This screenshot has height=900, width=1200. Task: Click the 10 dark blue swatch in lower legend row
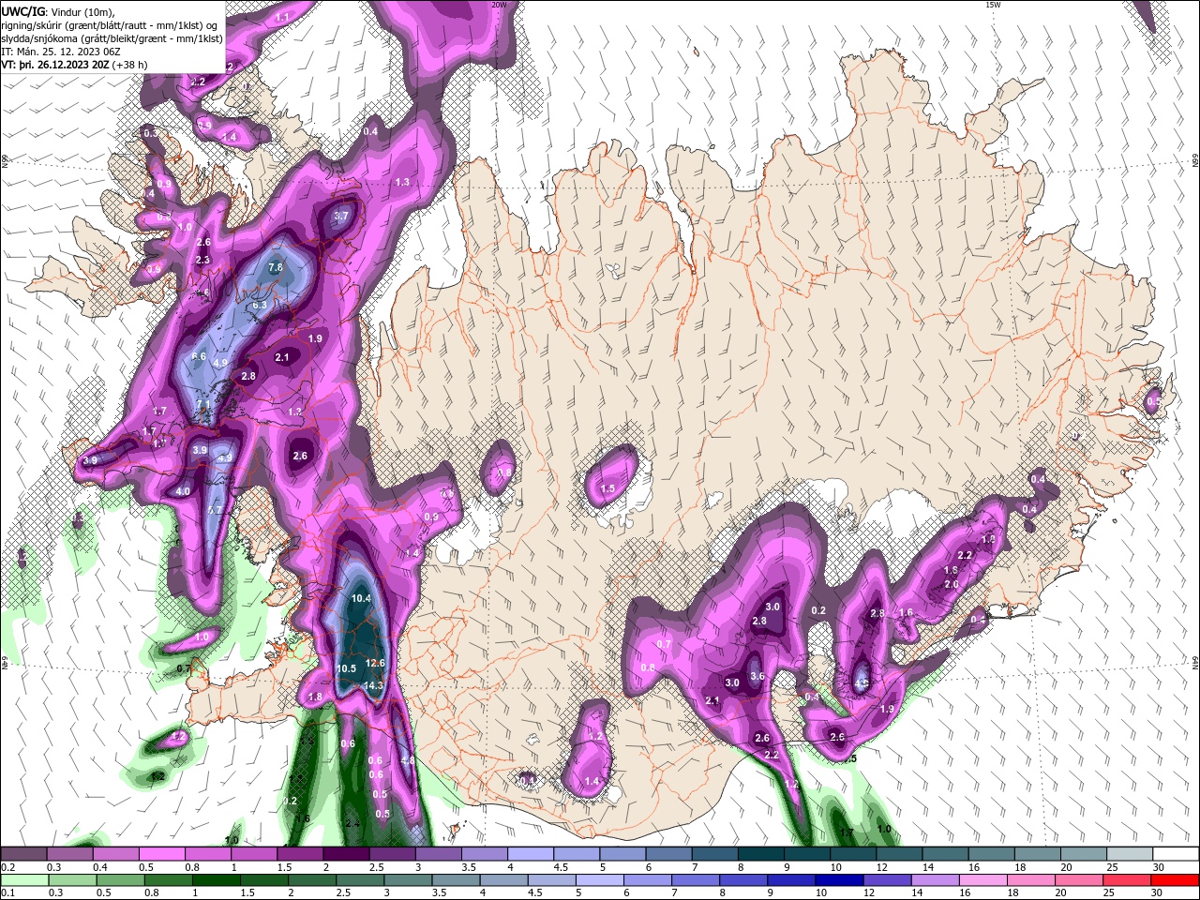click(839, 880)
